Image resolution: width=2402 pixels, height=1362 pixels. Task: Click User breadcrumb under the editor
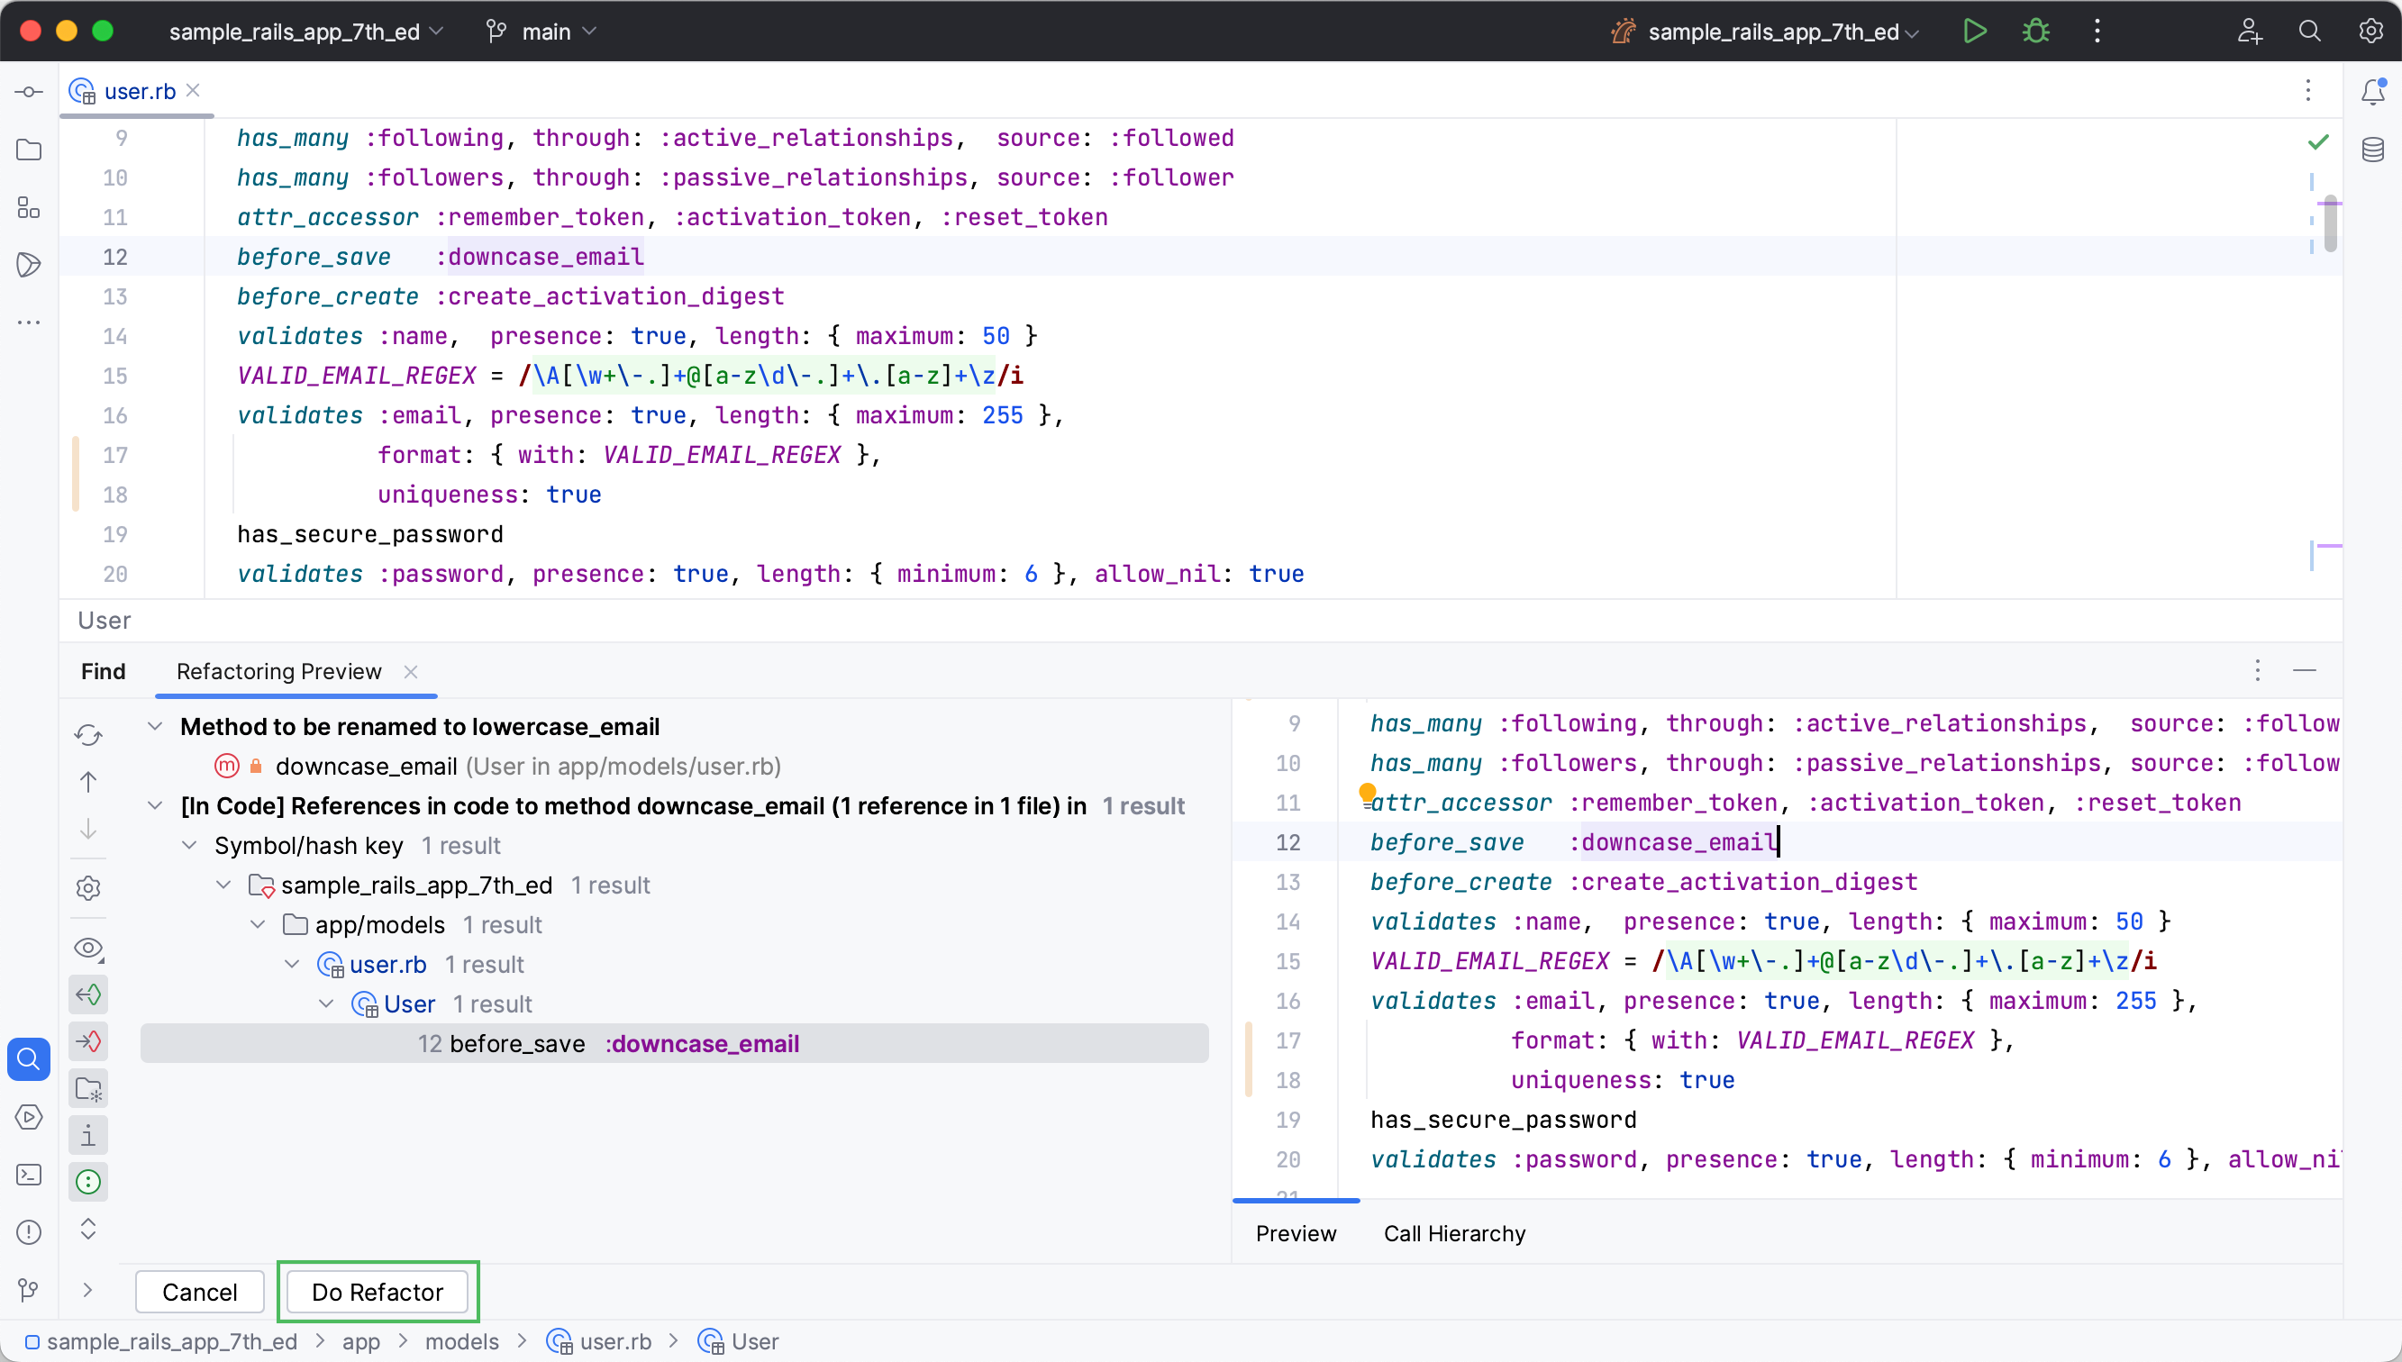(104, 620)
